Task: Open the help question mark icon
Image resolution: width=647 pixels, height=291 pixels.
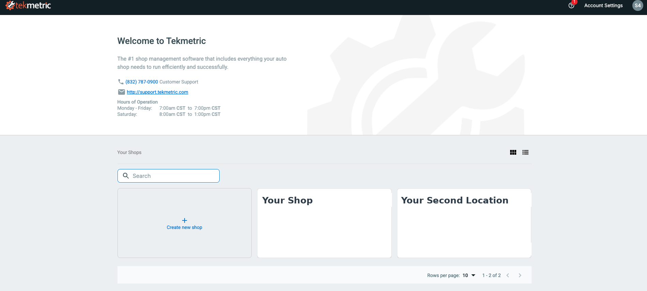Action: tap(571, 5)
